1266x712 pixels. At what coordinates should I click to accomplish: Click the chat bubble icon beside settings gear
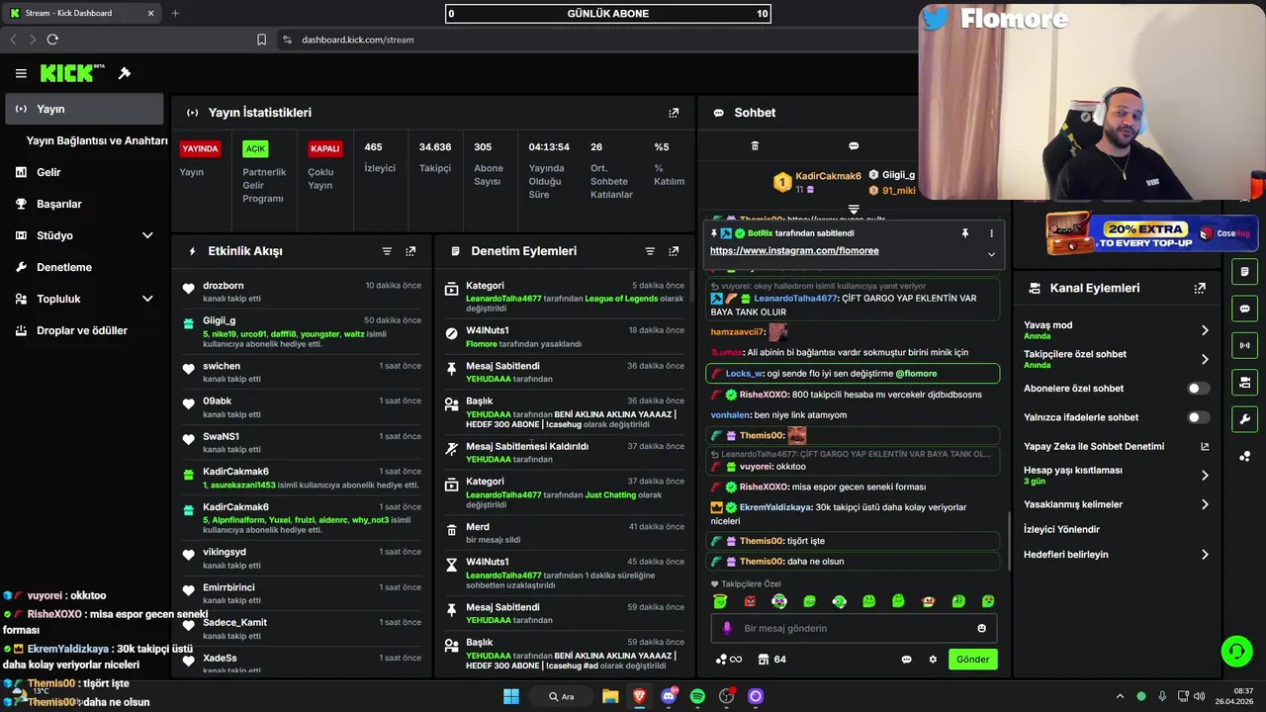point(906,660)
